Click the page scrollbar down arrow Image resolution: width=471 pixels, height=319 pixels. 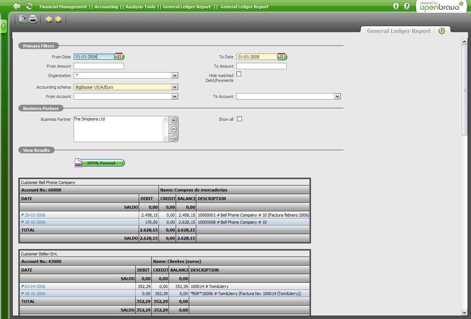[x=465, y=312]
